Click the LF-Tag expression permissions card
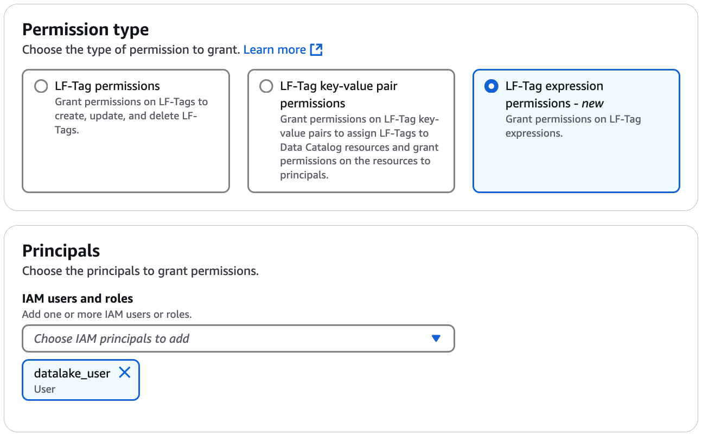This screenshot has width=702, height=435. pyautogui.click(x=576, y=130)
